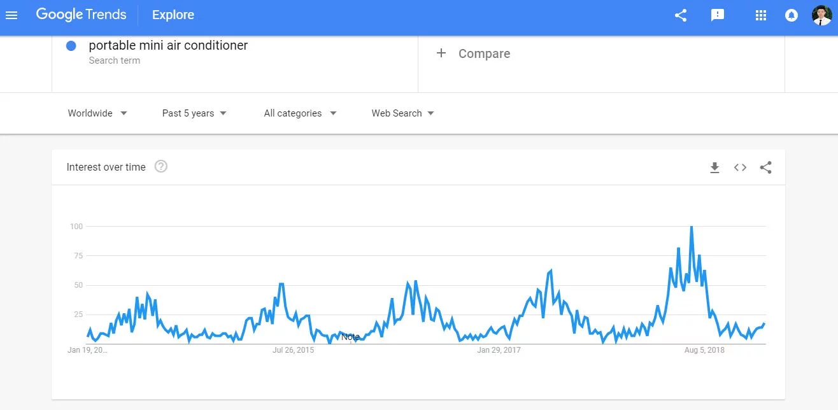Open the account profile avatar

(821, 15)
